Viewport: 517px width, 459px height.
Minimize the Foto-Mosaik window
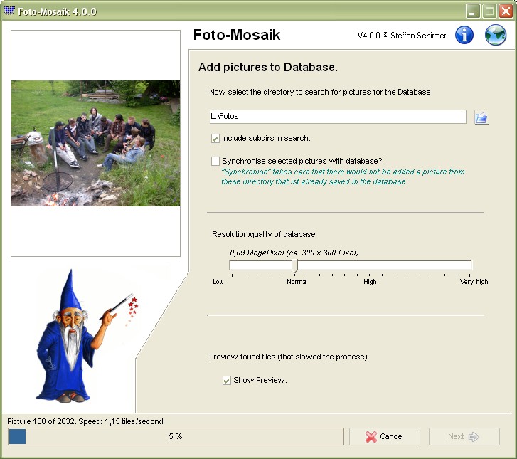click(x=472, y=11)
